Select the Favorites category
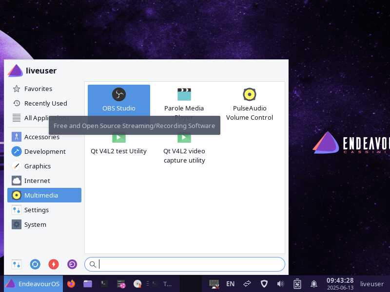Image resolution: width=390 pixels, height=292 pixels. [44, 89]
